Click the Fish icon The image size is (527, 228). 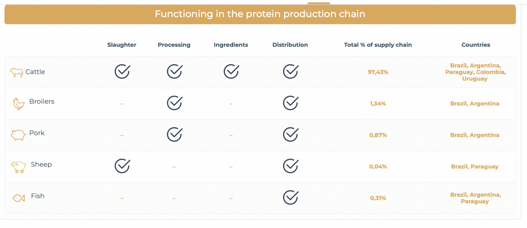tap(19, 198)
